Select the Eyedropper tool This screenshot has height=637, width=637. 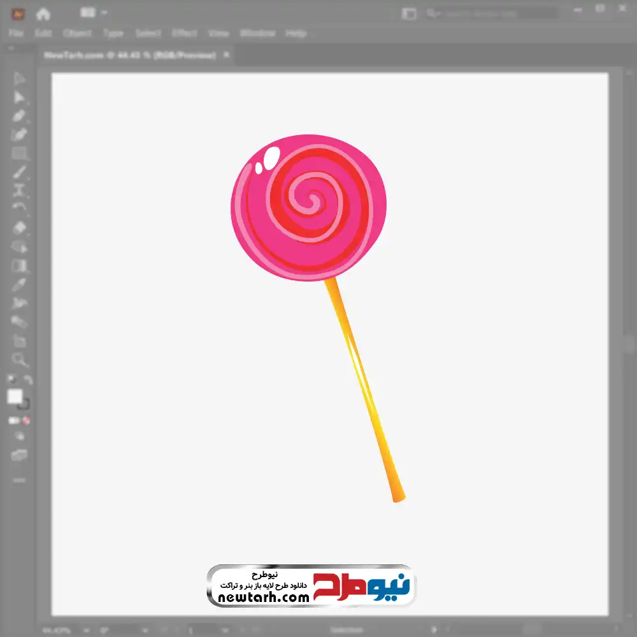click(19, 284)
